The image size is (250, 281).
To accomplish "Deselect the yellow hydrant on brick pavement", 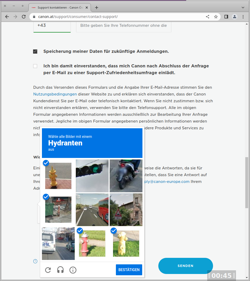I will point(58,176).
